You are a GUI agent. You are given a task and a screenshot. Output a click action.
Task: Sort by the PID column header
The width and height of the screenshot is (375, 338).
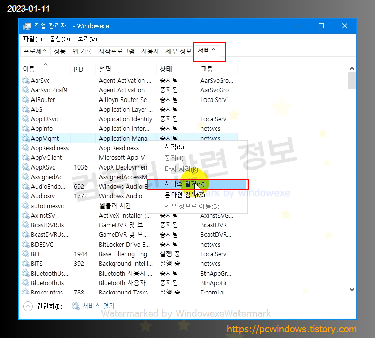pos(83,70)
